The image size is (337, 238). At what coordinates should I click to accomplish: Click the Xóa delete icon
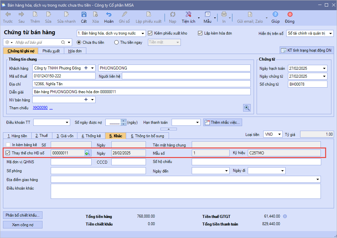point(96,14)
